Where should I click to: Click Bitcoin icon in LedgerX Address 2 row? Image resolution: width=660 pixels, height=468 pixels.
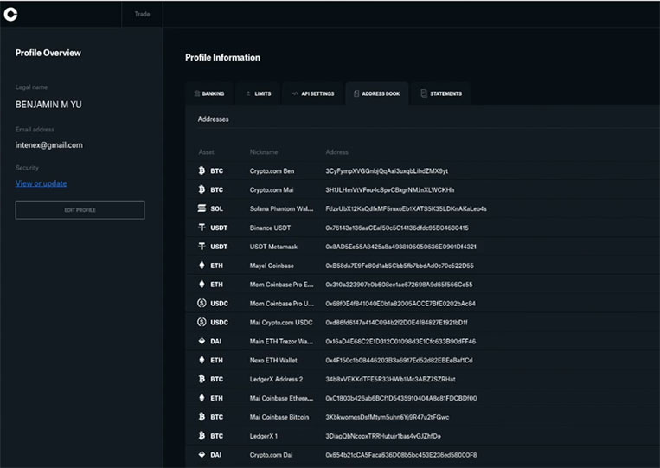(202, 379)
